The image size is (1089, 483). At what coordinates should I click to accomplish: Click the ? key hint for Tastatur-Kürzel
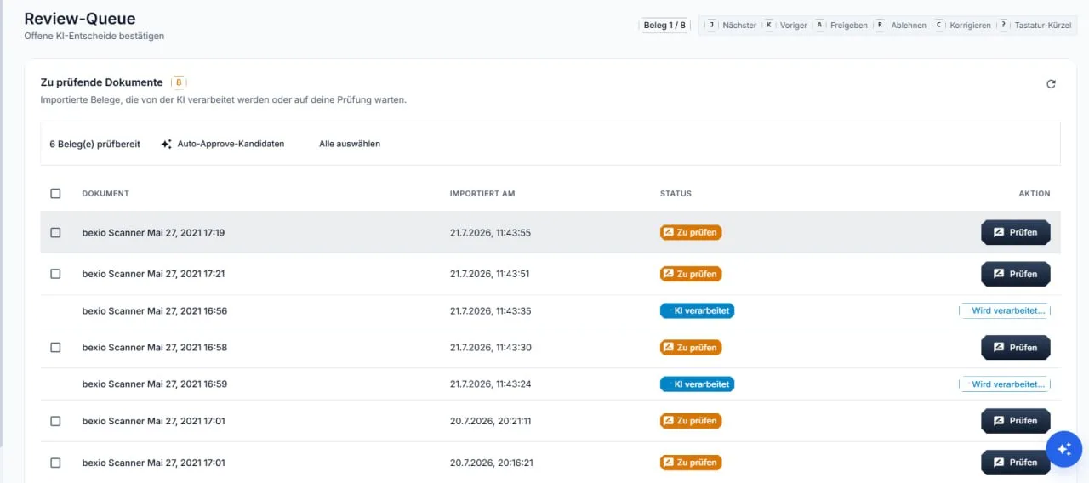(1004, 26)
